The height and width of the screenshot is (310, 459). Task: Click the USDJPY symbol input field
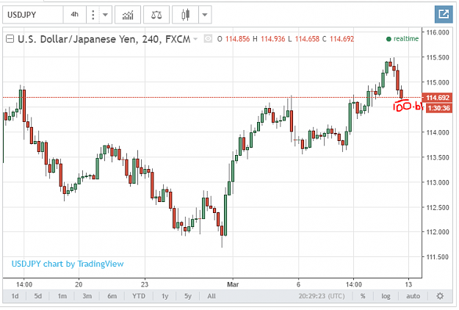pyautogui.click(x=33, y=15)
